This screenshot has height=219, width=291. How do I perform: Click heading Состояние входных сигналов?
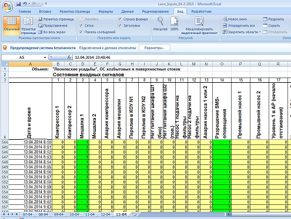(x=88, y=75)
